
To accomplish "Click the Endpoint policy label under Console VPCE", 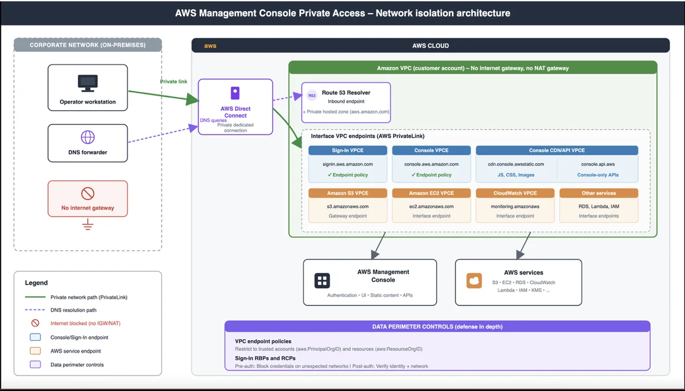I will [x=431, y=175].
